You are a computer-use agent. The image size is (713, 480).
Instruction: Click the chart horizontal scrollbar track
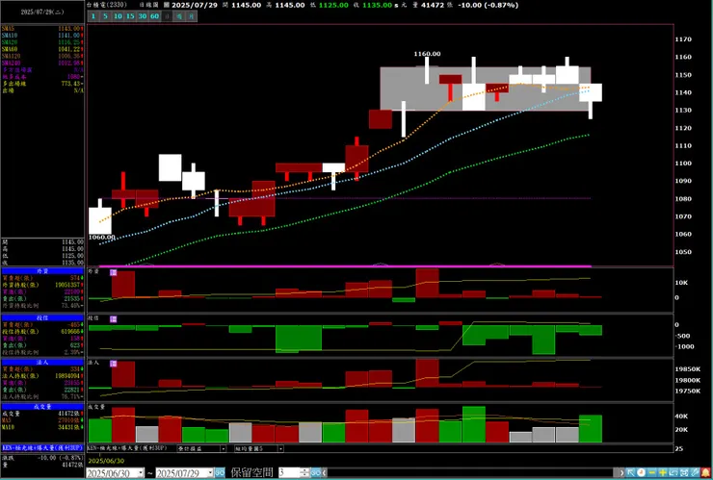pyautogui.click(x=473, y=472)
